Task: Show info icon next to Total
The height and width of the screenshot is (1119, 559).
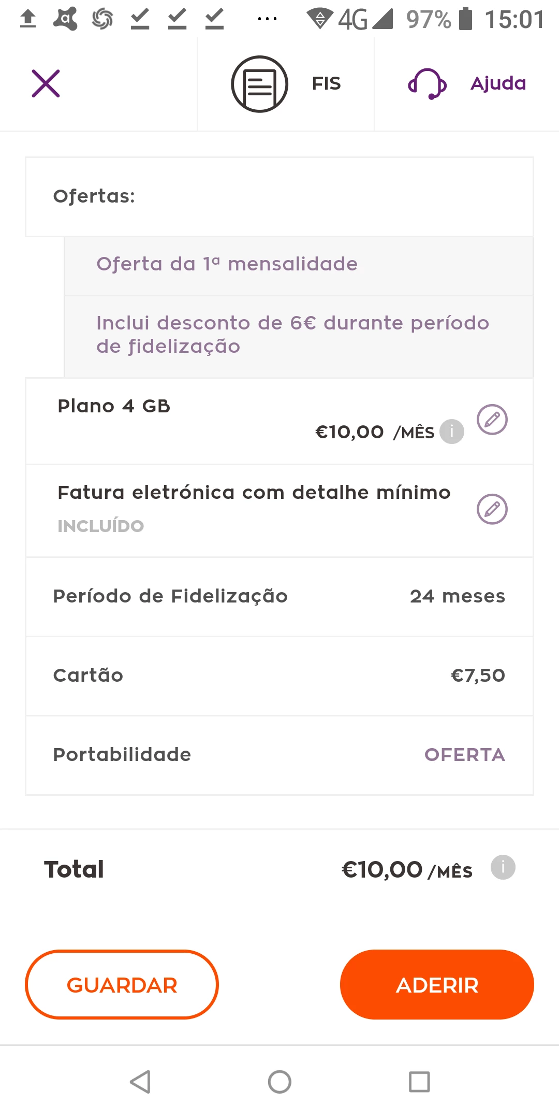Action: point(503,867)
